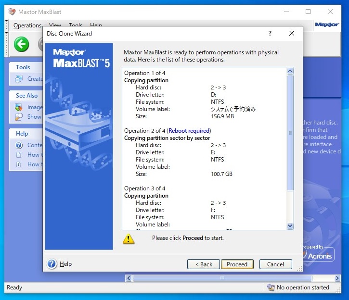
Task: Click the See Also panel header
Action: pyautogui.click(x=26, y=96)
